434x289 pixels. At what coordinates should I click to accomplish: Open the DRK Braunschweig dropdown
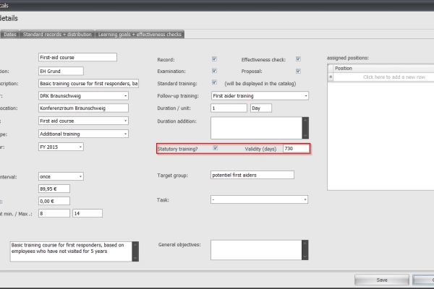(x=126, y=95)
